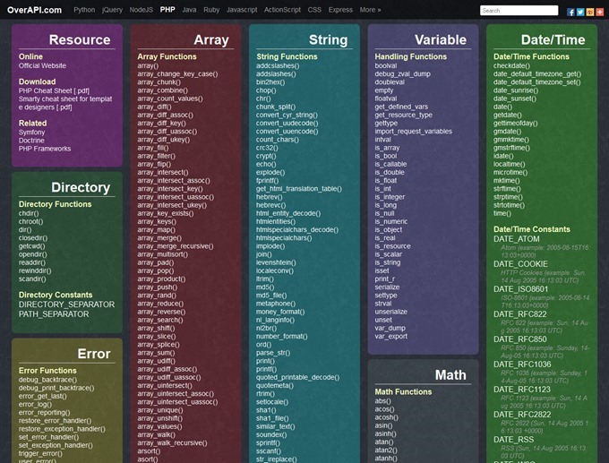The image size is (609, 463).
Task: Open the jQuery tab
Action: click(112, 10)
